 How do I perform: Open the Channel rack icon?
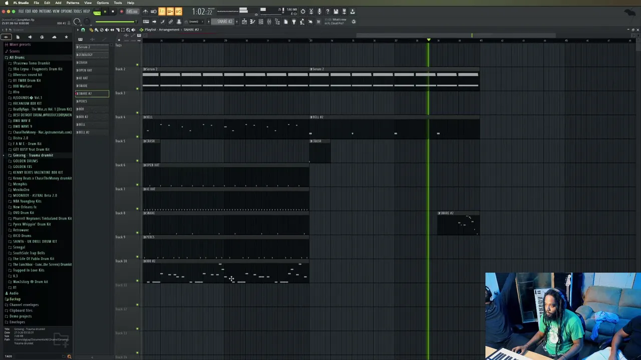(261, 21)
